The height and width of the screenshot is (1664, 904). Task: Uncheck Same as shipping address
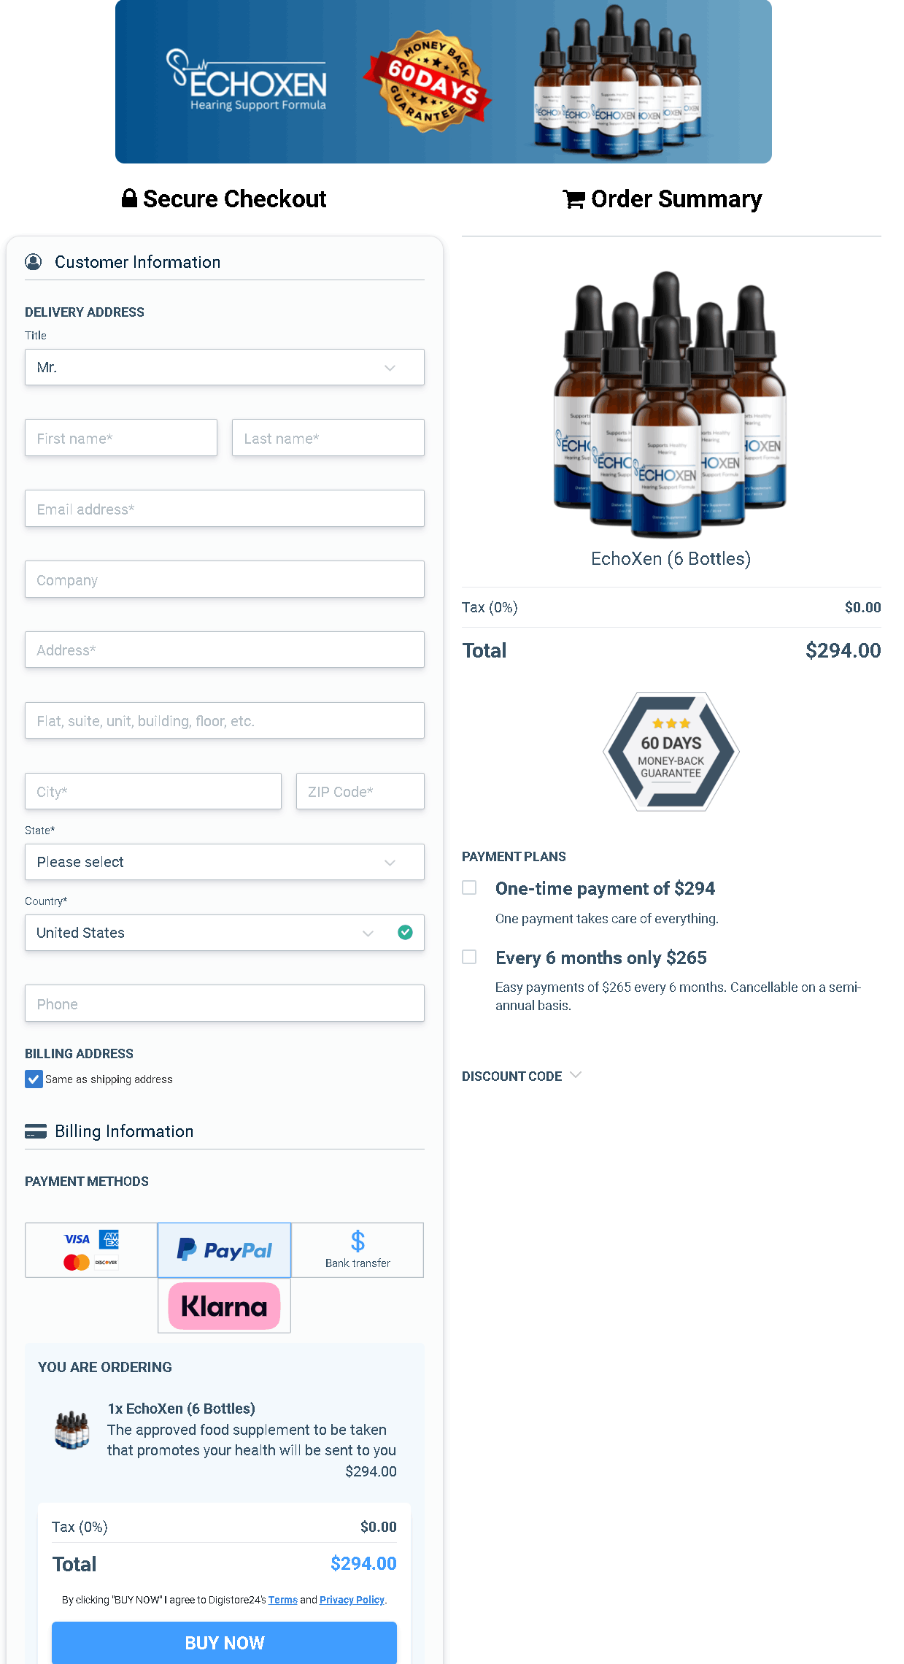tap(34, 1079)
